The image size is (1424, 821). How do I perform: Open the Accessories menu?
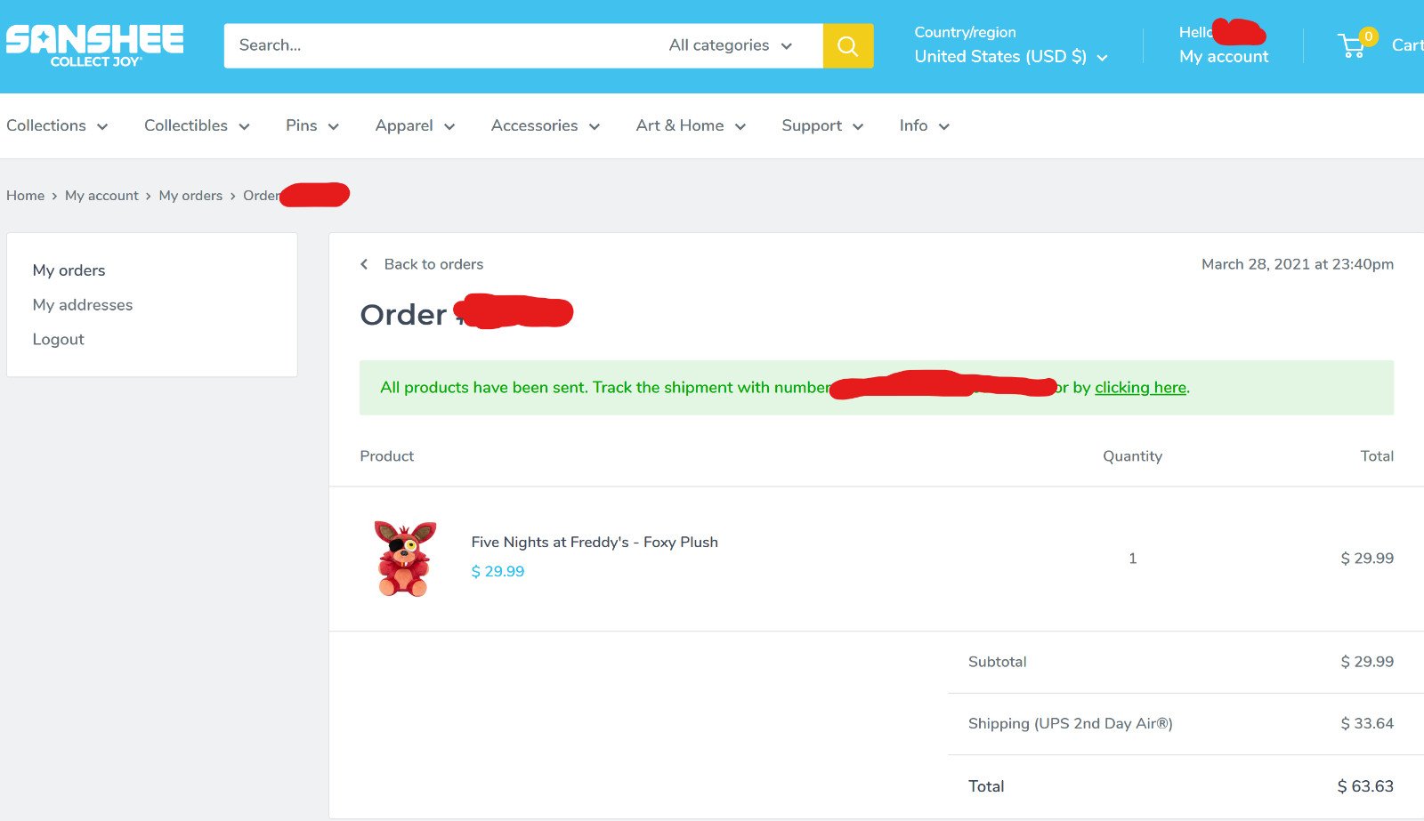[x=545, y=125]
